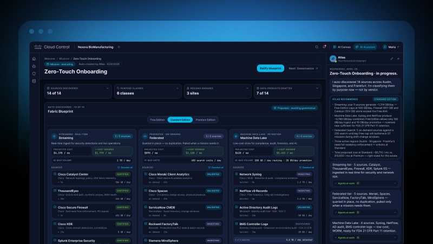This screenshot has width=433, height=244.
Task: Click the Nexora BioManufacturing tenant name
Action: [96, 47]
